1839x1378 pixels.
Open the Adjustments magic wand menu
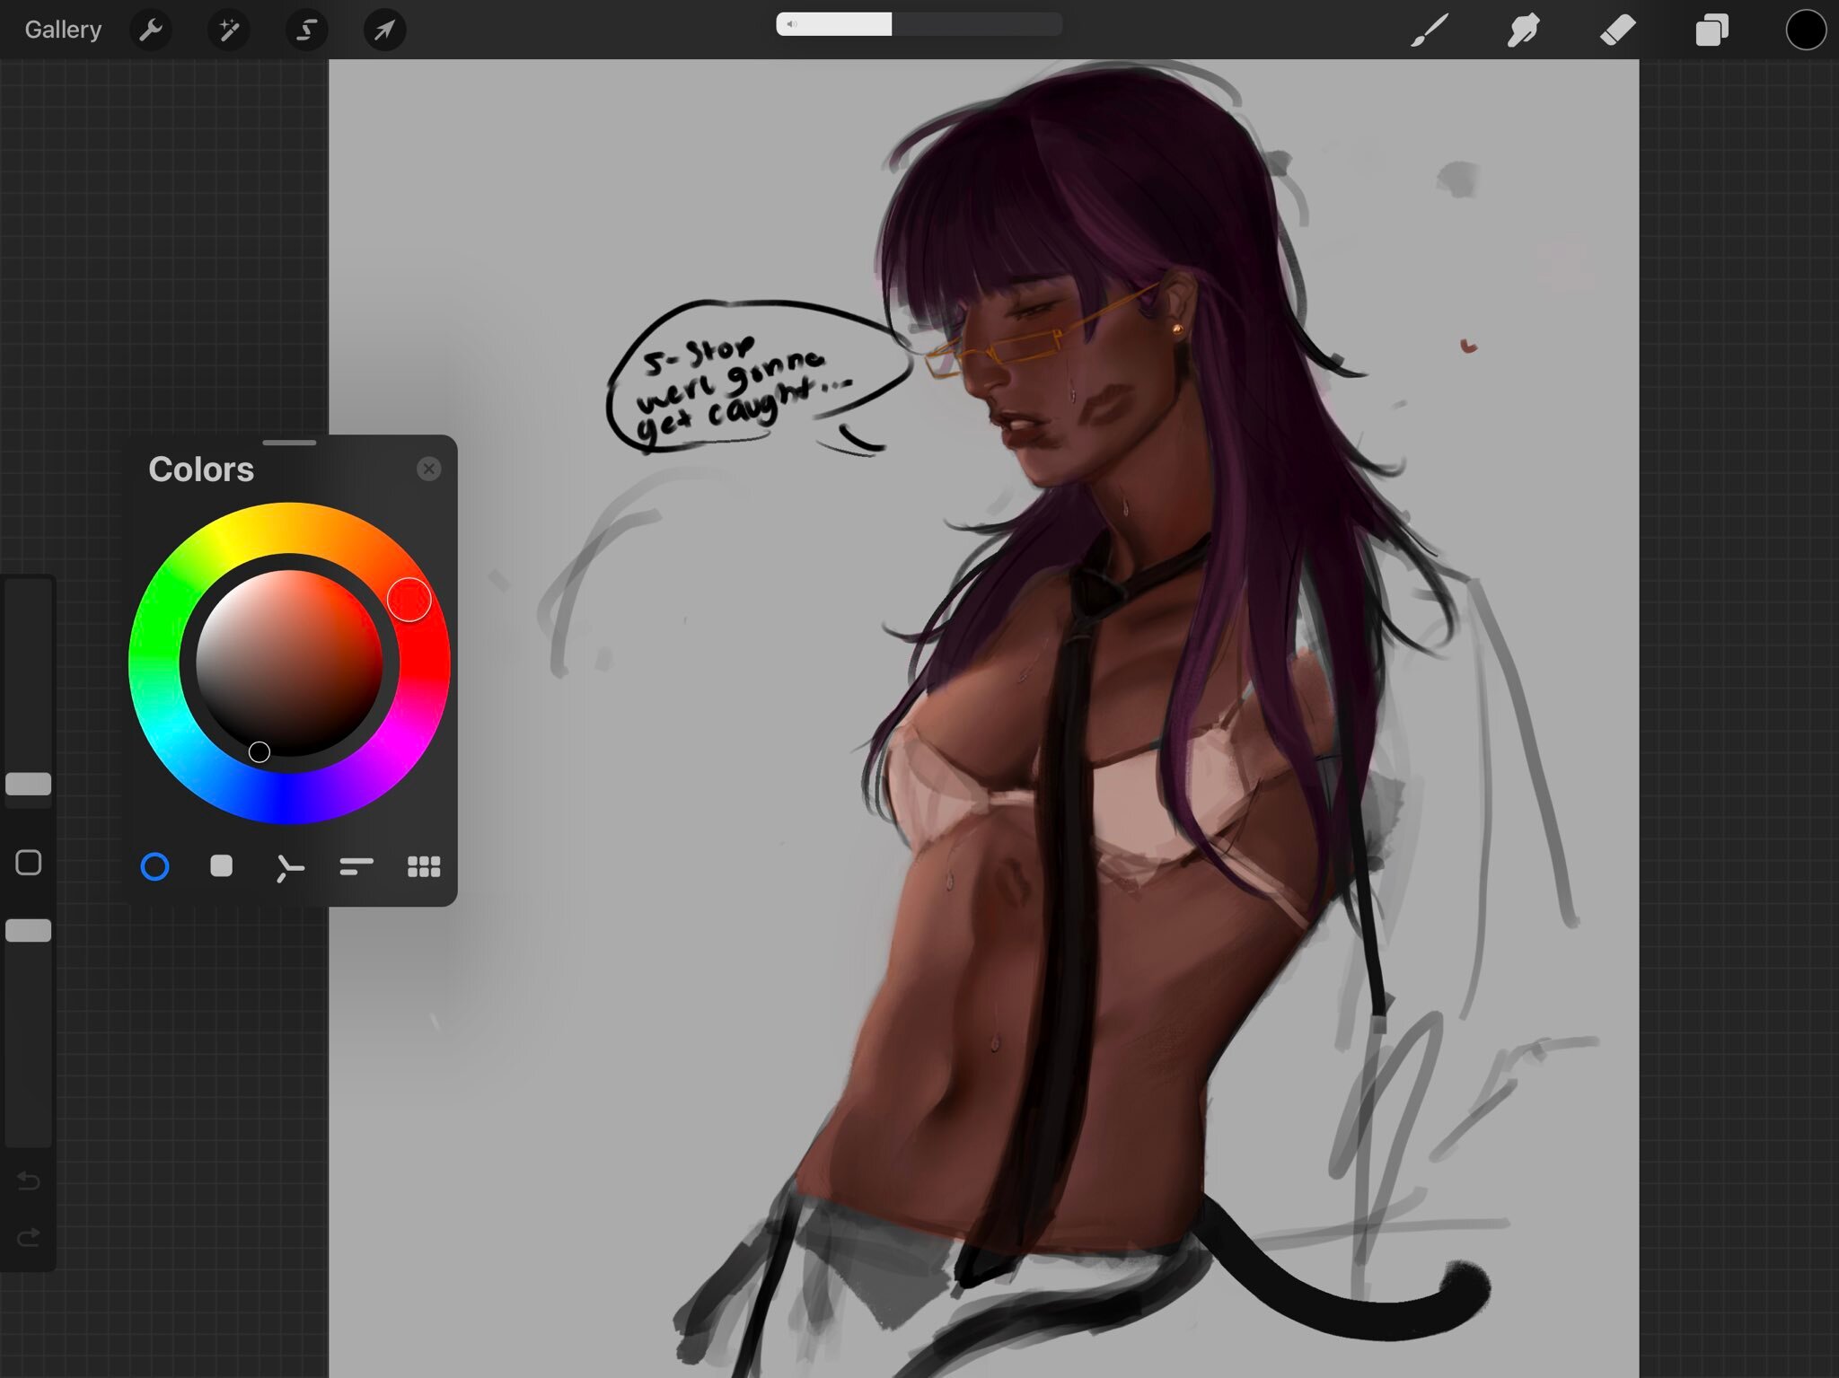tap(229, 30)
